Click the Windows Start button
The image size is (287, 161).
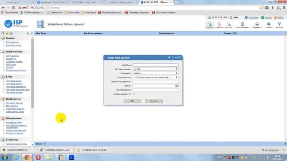tap(4, 157)
